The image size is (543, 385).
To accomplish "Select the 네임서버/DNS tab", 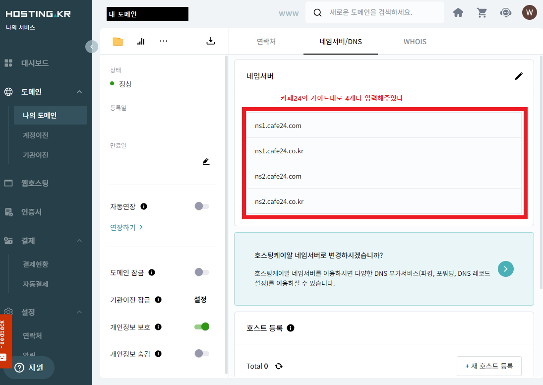I will (340, 42).
